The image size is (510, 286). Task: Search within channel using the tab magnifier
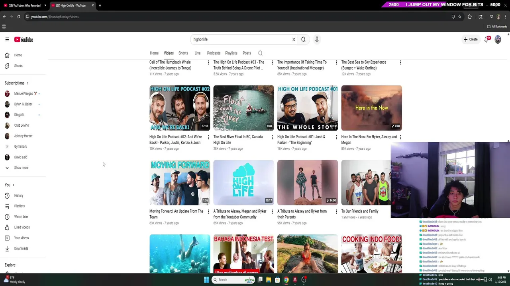(260, 53)
